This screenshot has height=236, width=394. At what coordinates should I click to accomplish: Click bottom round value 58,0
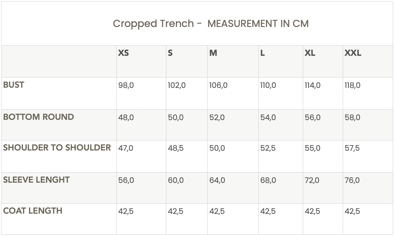(x=352, y=117)
